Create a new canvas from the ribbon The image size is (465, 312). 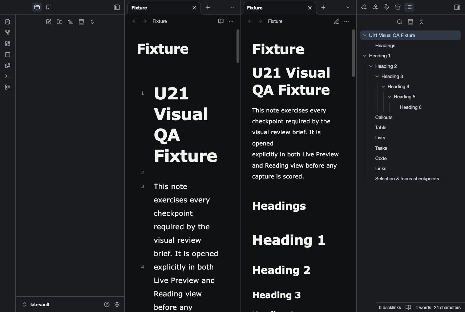pos(8,44)
